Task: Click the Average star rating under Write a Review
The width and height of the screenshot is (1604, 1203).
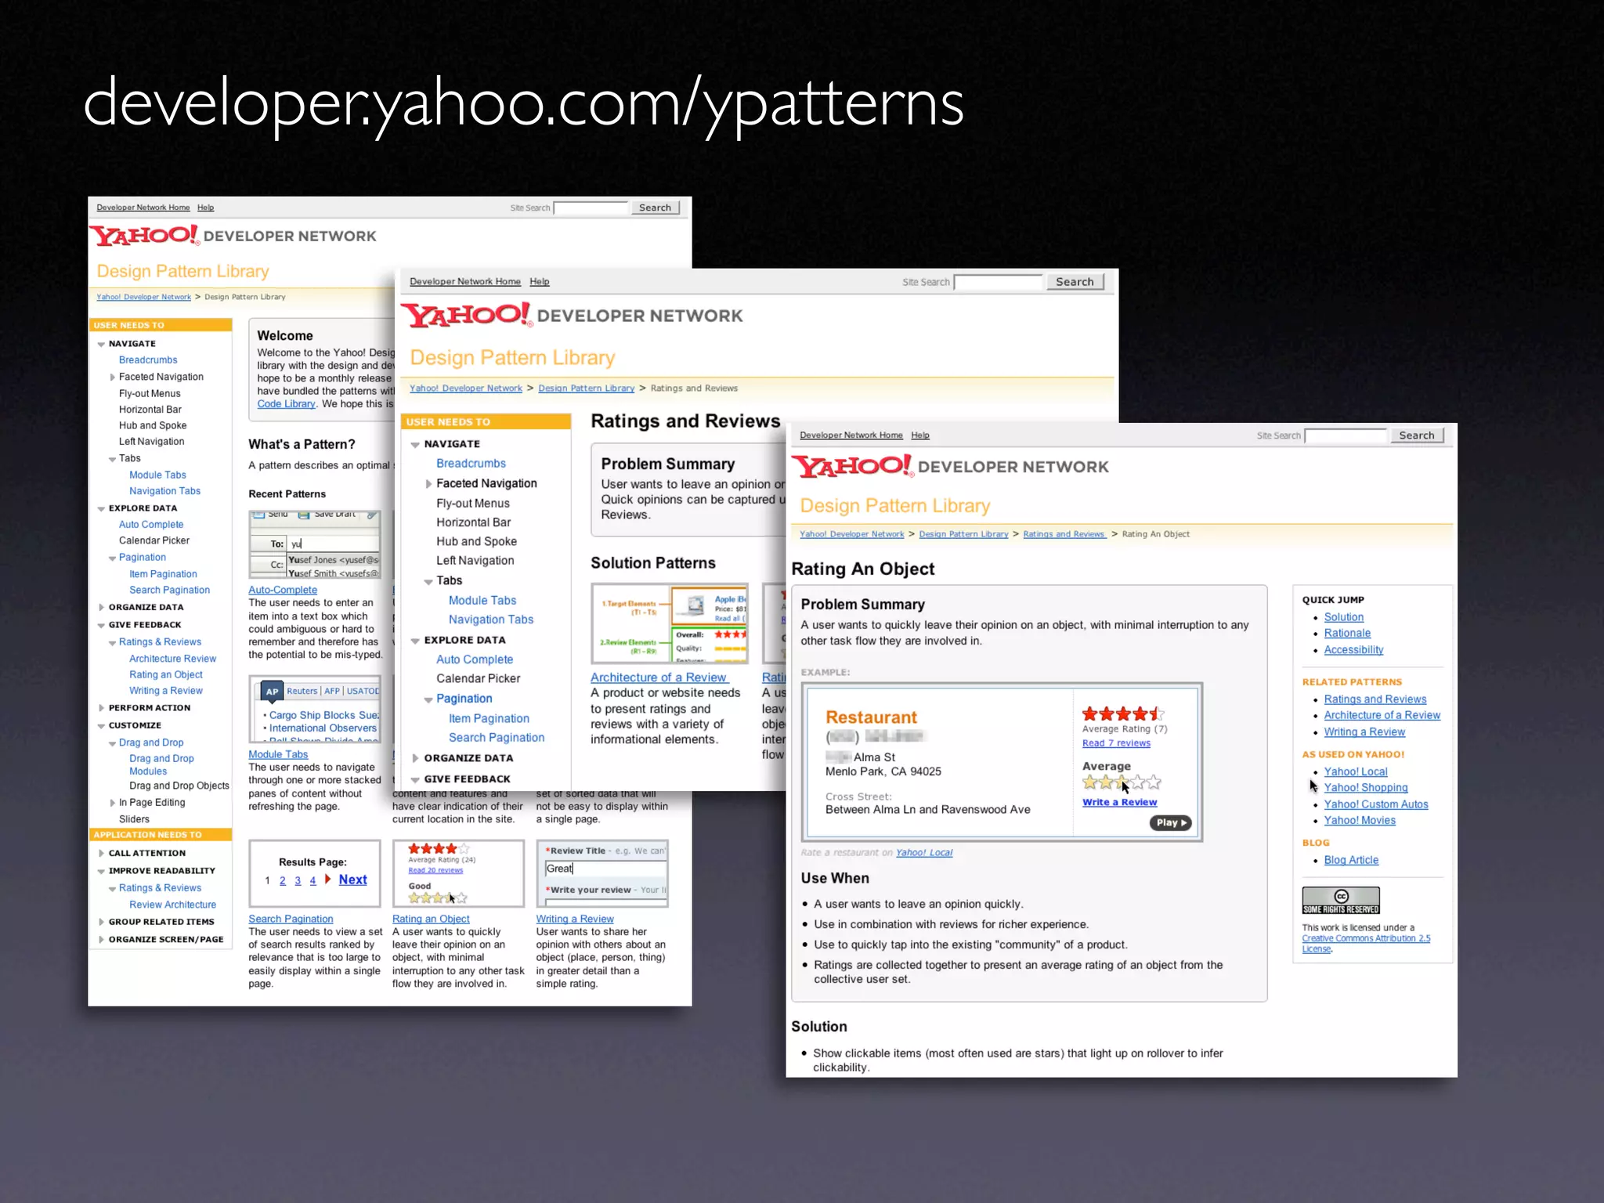Action: pyautogui.click(x=1122, y=782)
